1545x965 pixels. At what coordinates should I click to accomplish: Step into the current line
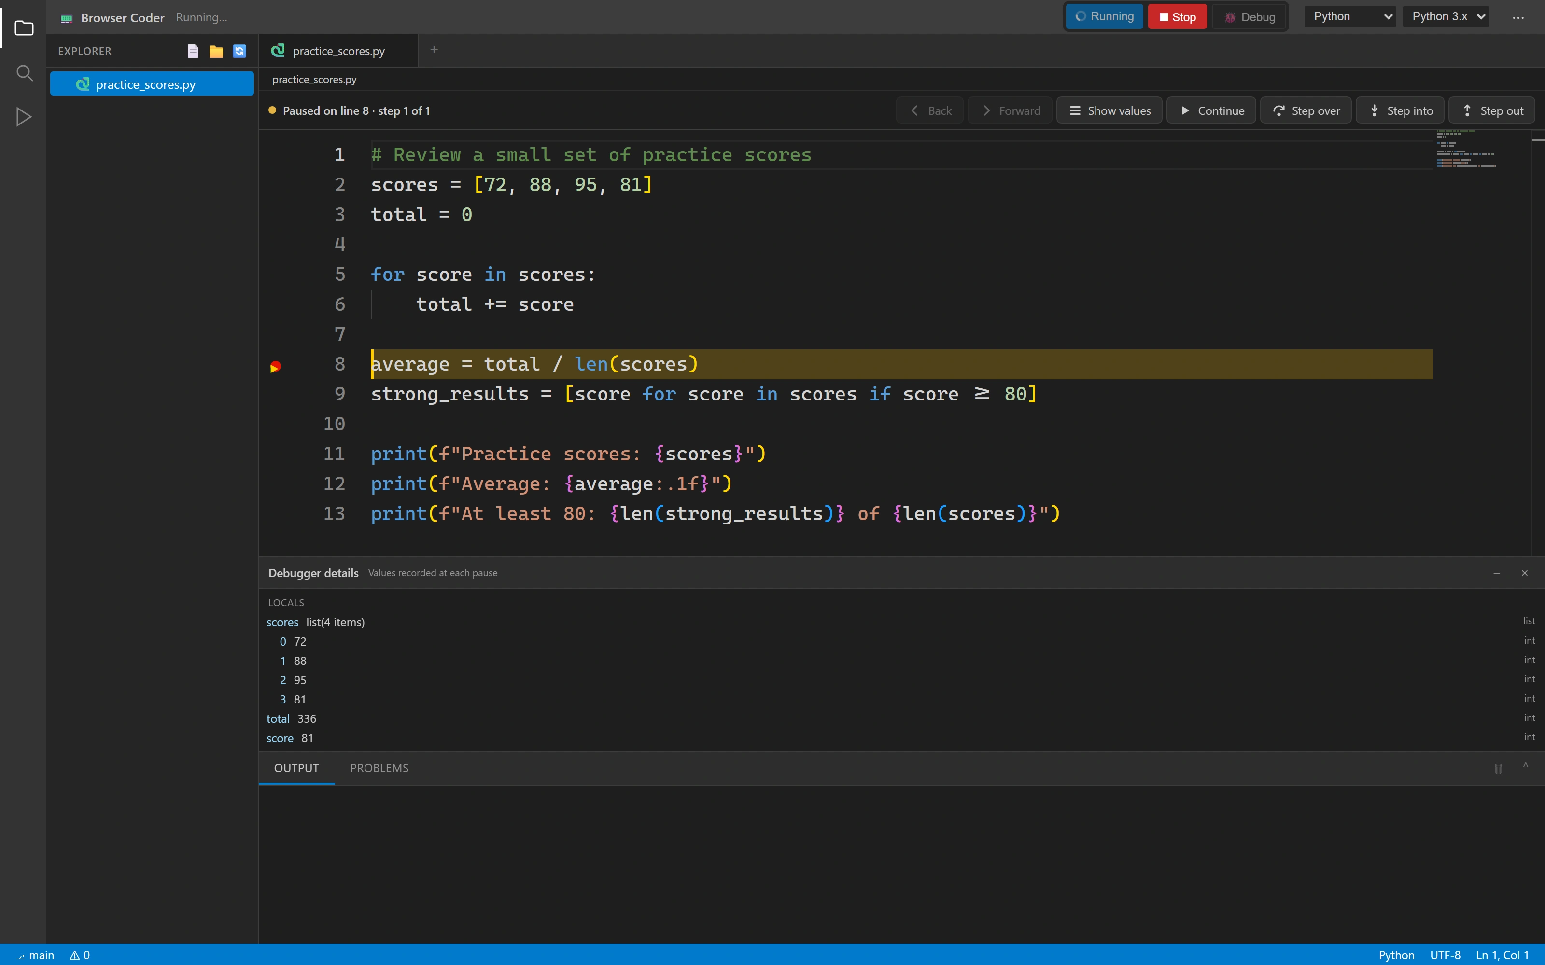[x=1400, y=110]
